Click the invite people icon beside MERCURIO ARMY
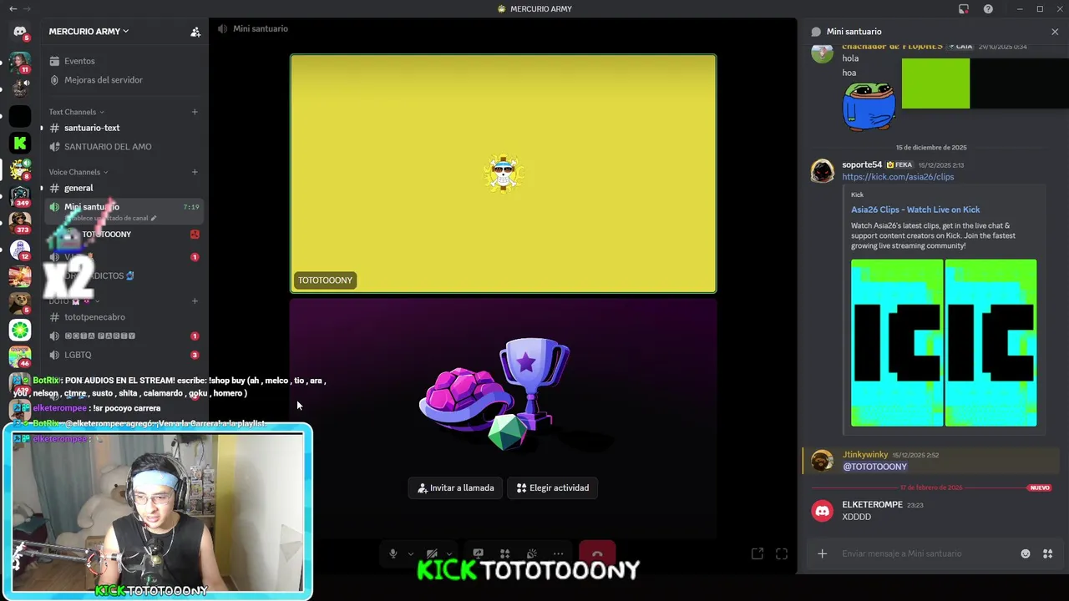The image size is (1069, 601). pyautogui.click(x=195, y=32)
